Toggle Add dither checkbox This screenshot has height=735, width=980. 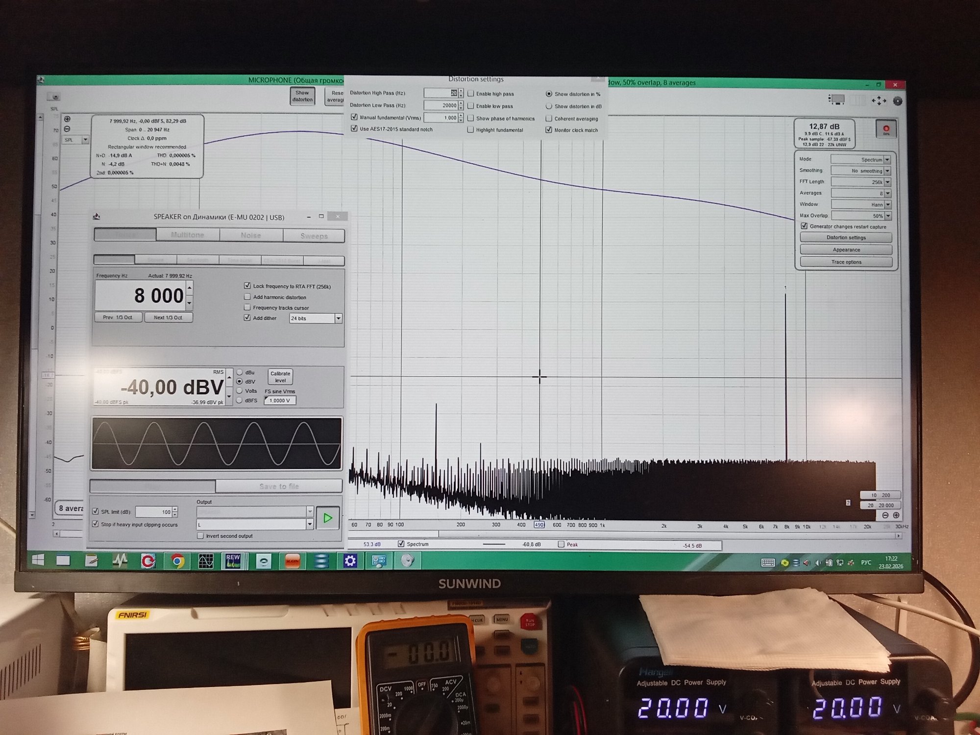pyautogui.click(x=247, y=318)
